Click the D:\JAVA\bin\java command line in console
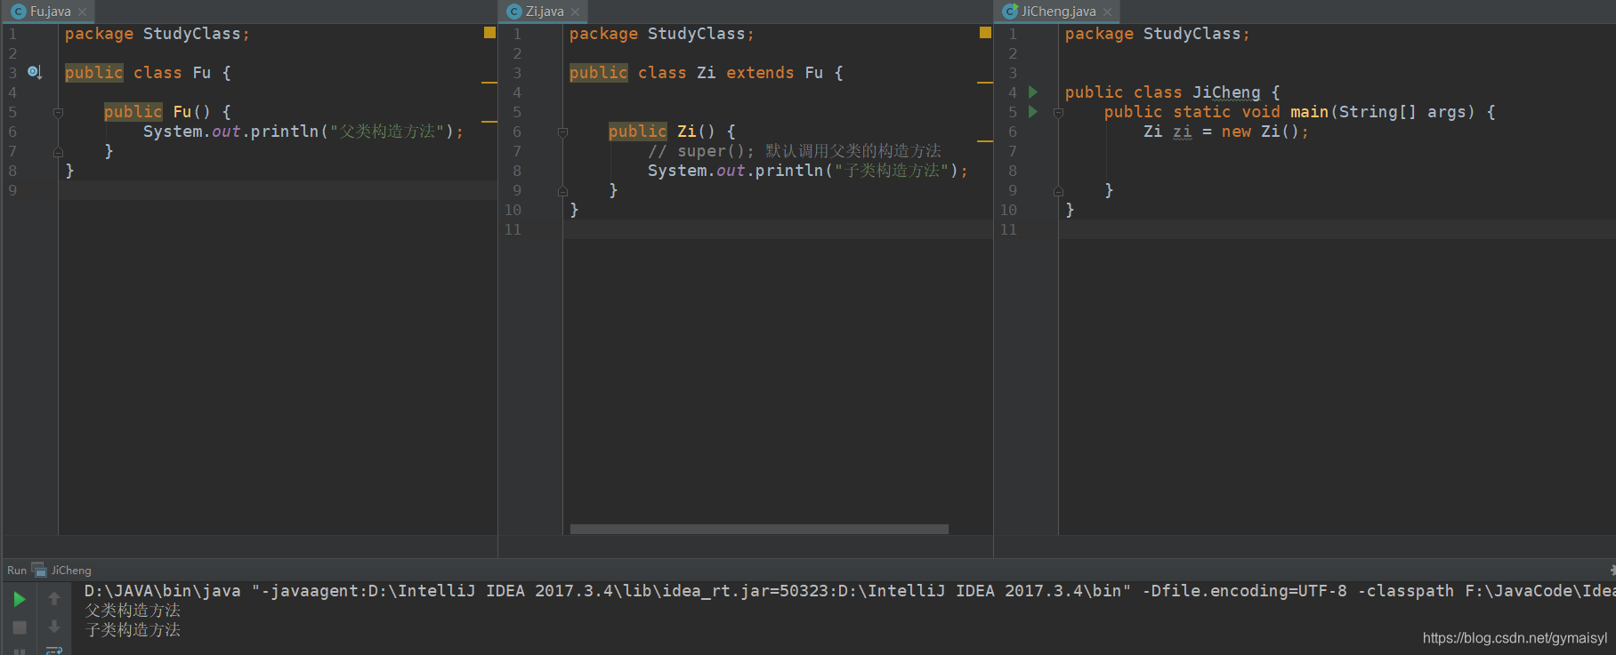The height and width of the screenshot is (655, 1616). pyautogui.click(x=850, y=591)
